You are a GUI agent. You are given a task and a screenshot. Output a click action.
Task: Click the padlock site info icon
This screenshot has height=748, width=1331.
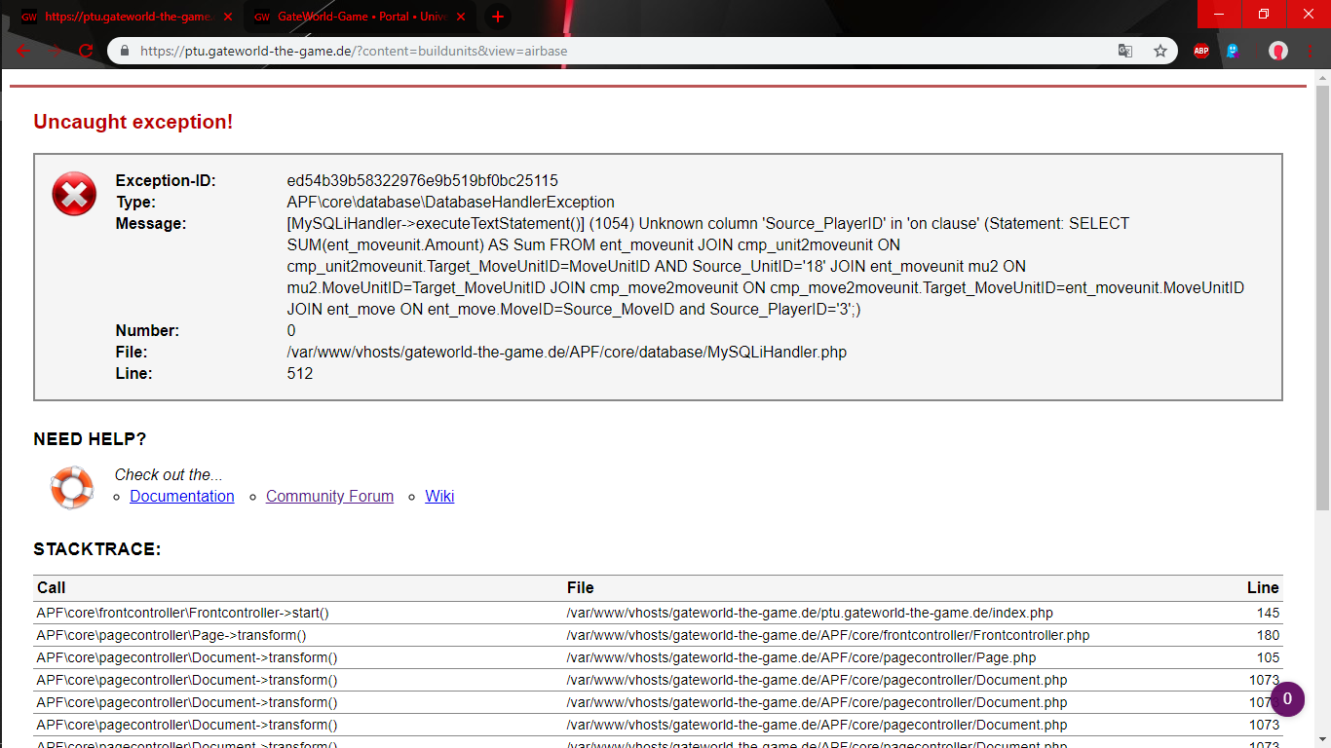125,52
